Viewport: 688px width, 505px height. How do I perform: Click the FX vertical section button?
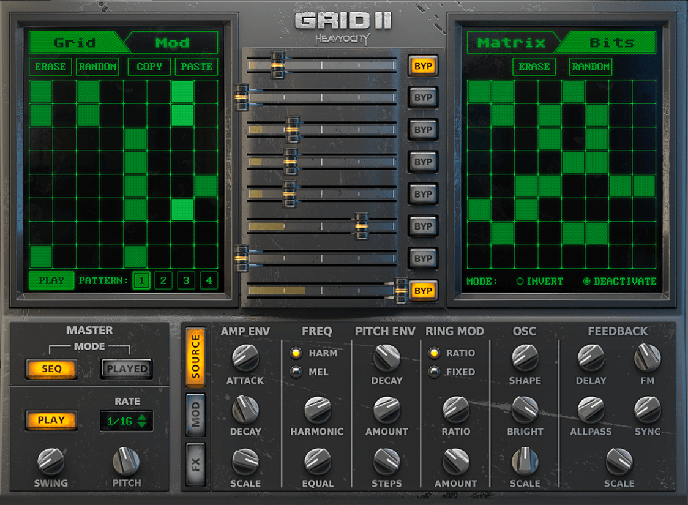[196, 465]
